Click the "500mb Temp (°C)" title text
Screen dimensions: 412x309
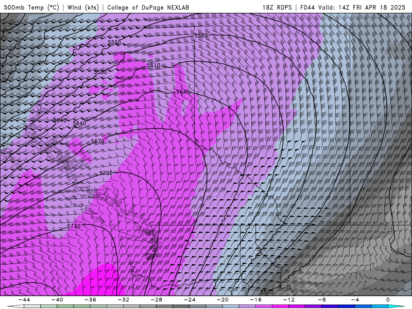coord(31,7)
